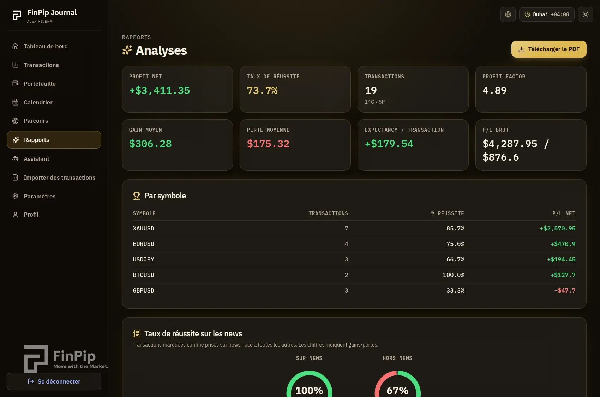Click the calendar icon beside Calendrier
This screenshot has width=600, height=397.
click(x=15, y=102)
